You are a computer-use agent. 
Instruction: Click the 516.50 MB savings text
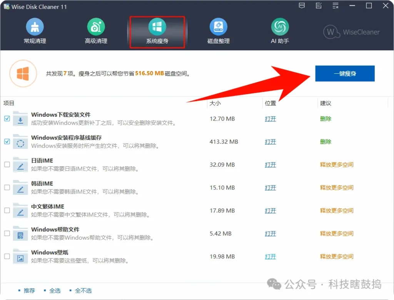point(150,73)
